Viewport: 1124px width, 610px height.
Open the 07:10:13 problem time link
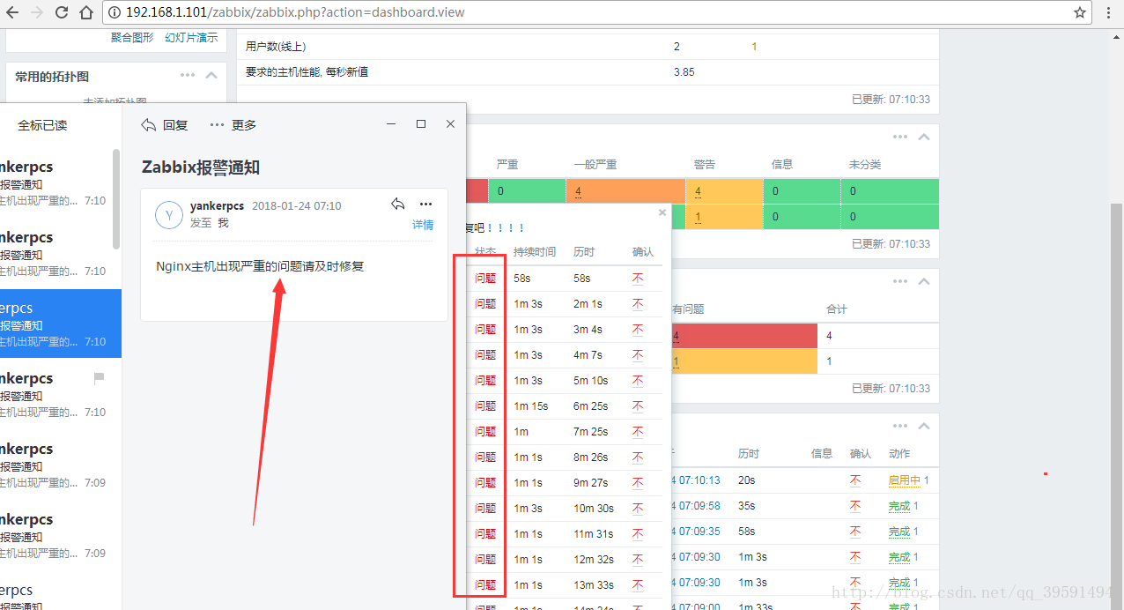pyautogui.click(x=696, y=480)
